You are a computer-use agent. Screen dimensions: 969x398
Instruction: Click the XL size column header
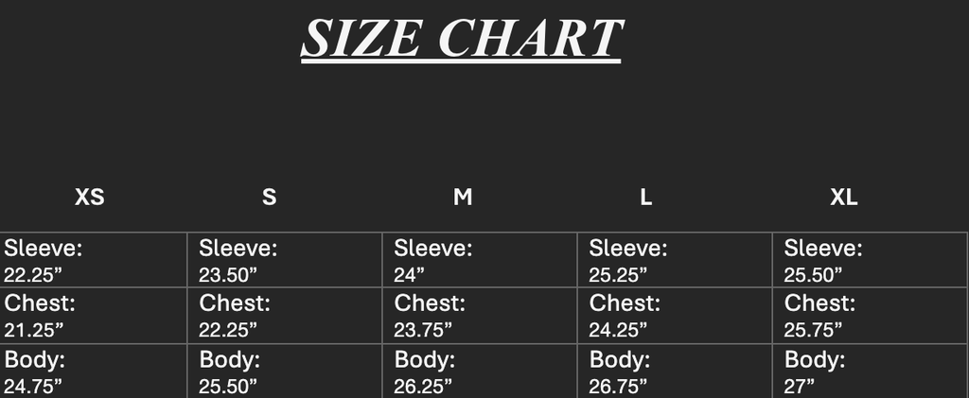point(843,198)
